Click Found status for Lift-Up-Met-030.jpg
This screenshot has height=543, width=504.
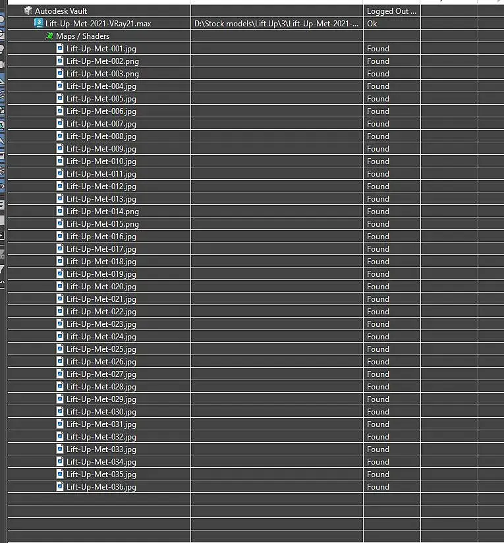(378, 411)
